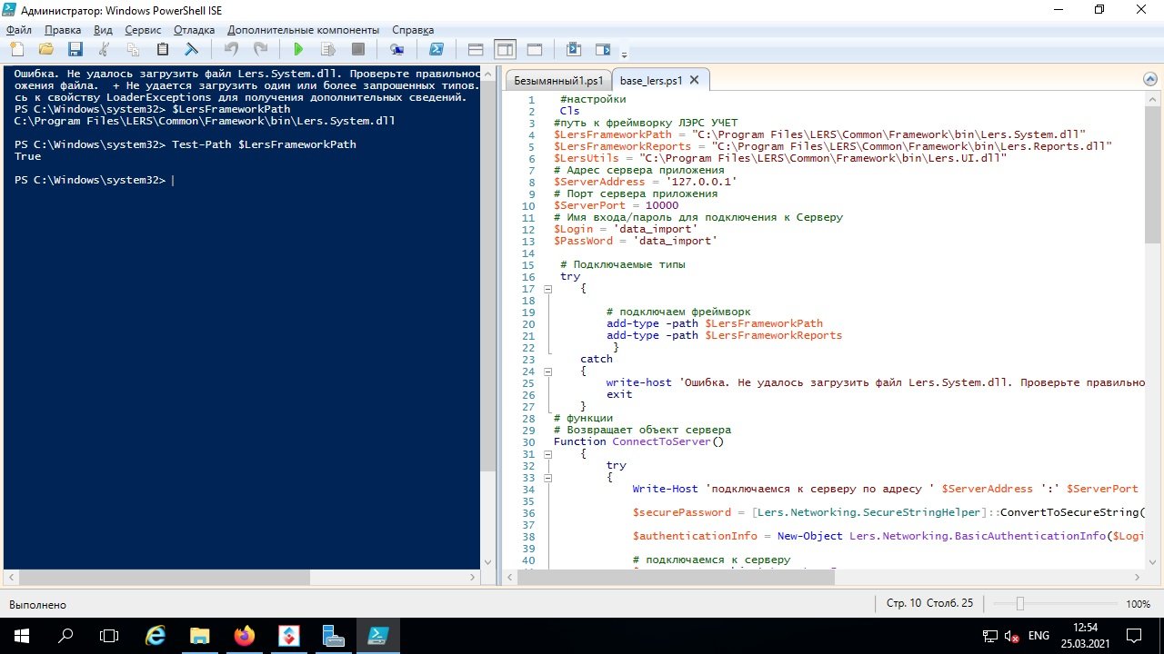Viewport: 1164px width, 654px height.
Task: Open taskbar search magnifier
Action: click(x=65, y=636)
